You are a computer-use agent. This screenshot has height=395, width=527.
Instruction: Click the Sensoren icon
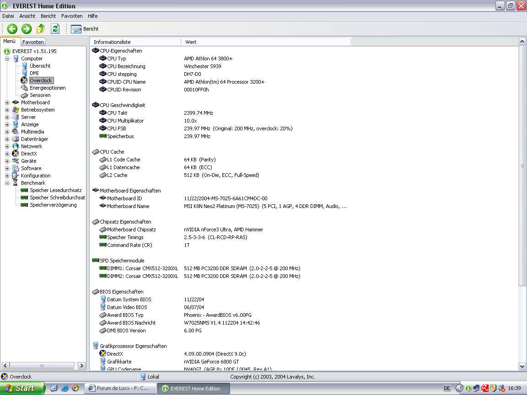(x=24, y=95)
